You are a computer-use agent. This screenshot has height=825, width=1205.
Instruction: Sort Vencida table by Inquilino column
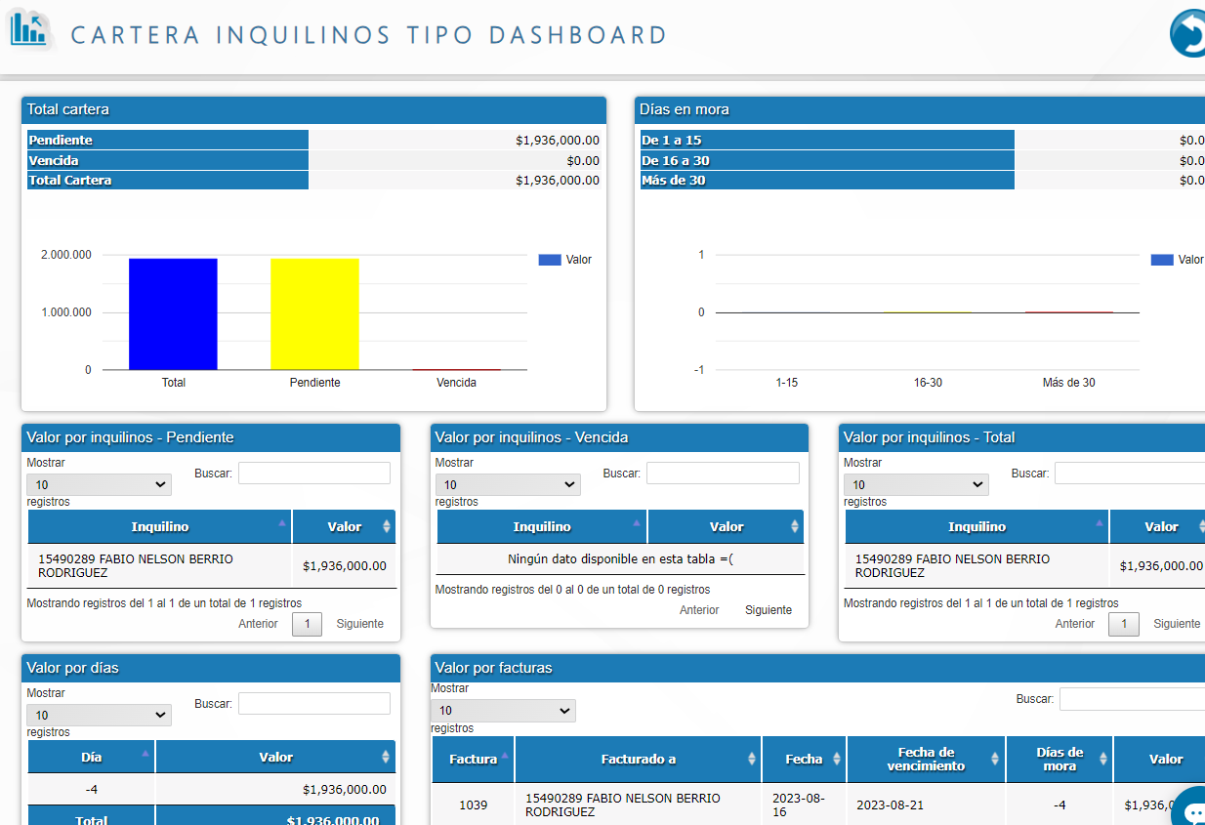coord(542,527)
